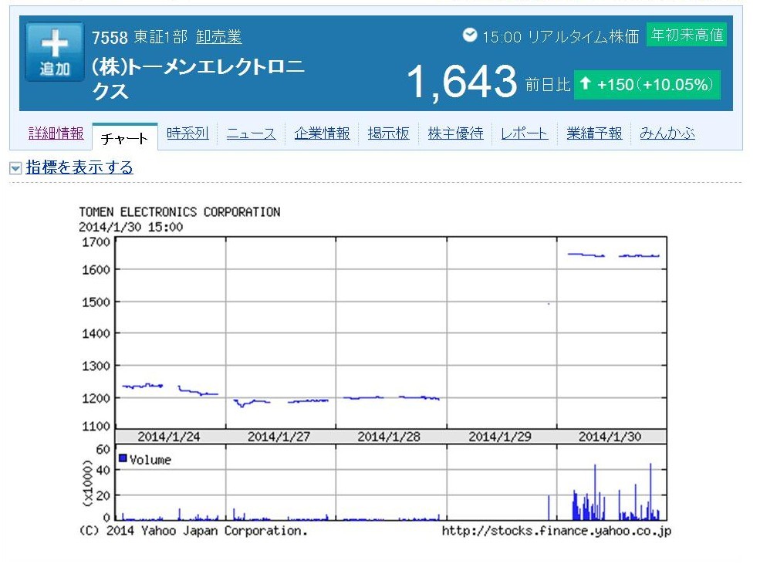The width and height of the screenshot is (760, 574).
Task: Click the stock price 1,643
Action: (462, 82)
